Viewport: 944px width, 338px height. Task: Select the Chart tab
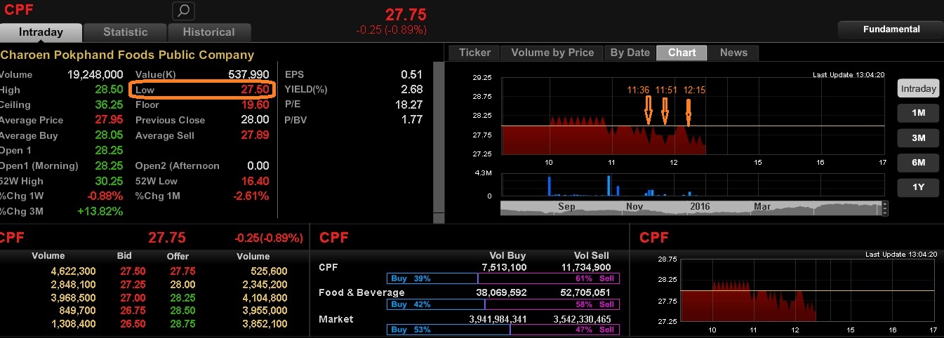point(682,53)
